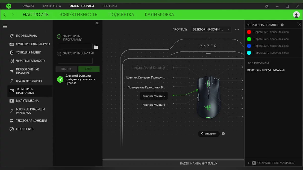Select Отключить option
The height and width of the screenshot is (170, 303).
point(22,129)
